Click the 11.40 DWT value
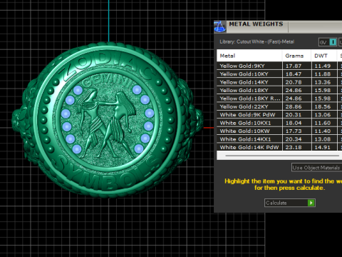Image resolution: width=342 pixels, height=257 pixels. coord(323,131)
